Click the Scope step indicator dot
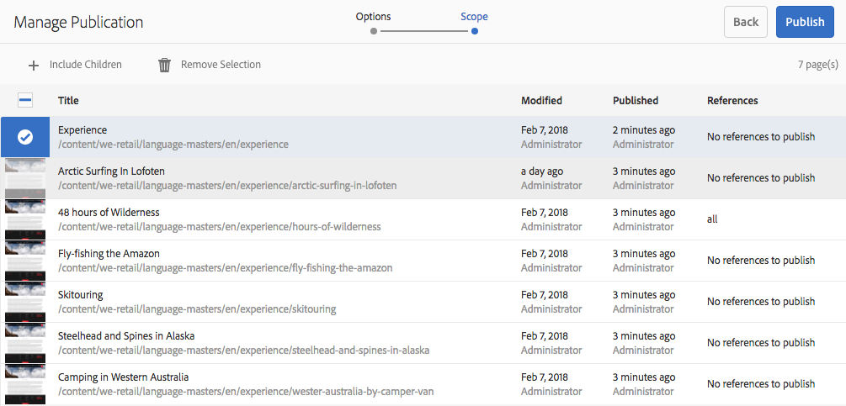Viewport: 846px width, 406px height. [x=475, y=31]
